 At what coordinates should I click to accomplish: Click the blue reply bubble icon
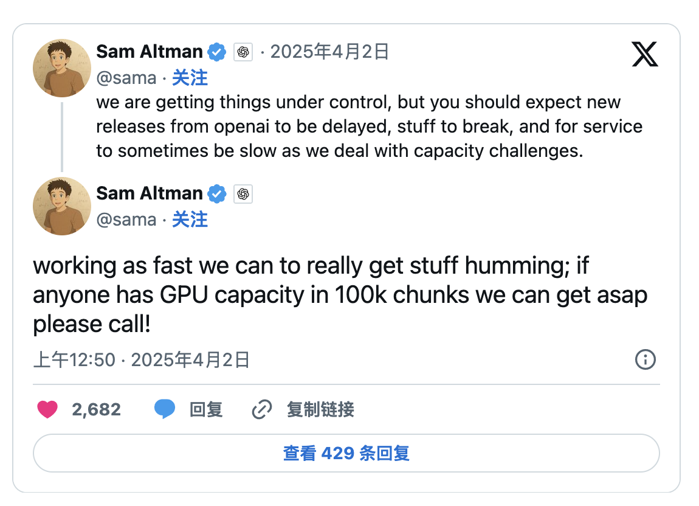point(164,409)
